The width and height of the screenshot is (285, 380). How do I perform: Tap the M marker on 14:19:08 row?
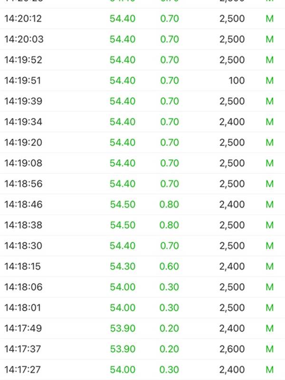coord(269,163)
